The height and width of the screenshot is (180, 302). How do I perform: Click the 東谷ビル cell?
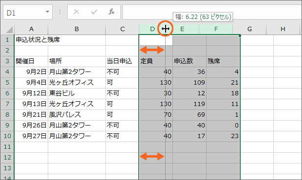[76, 93]
